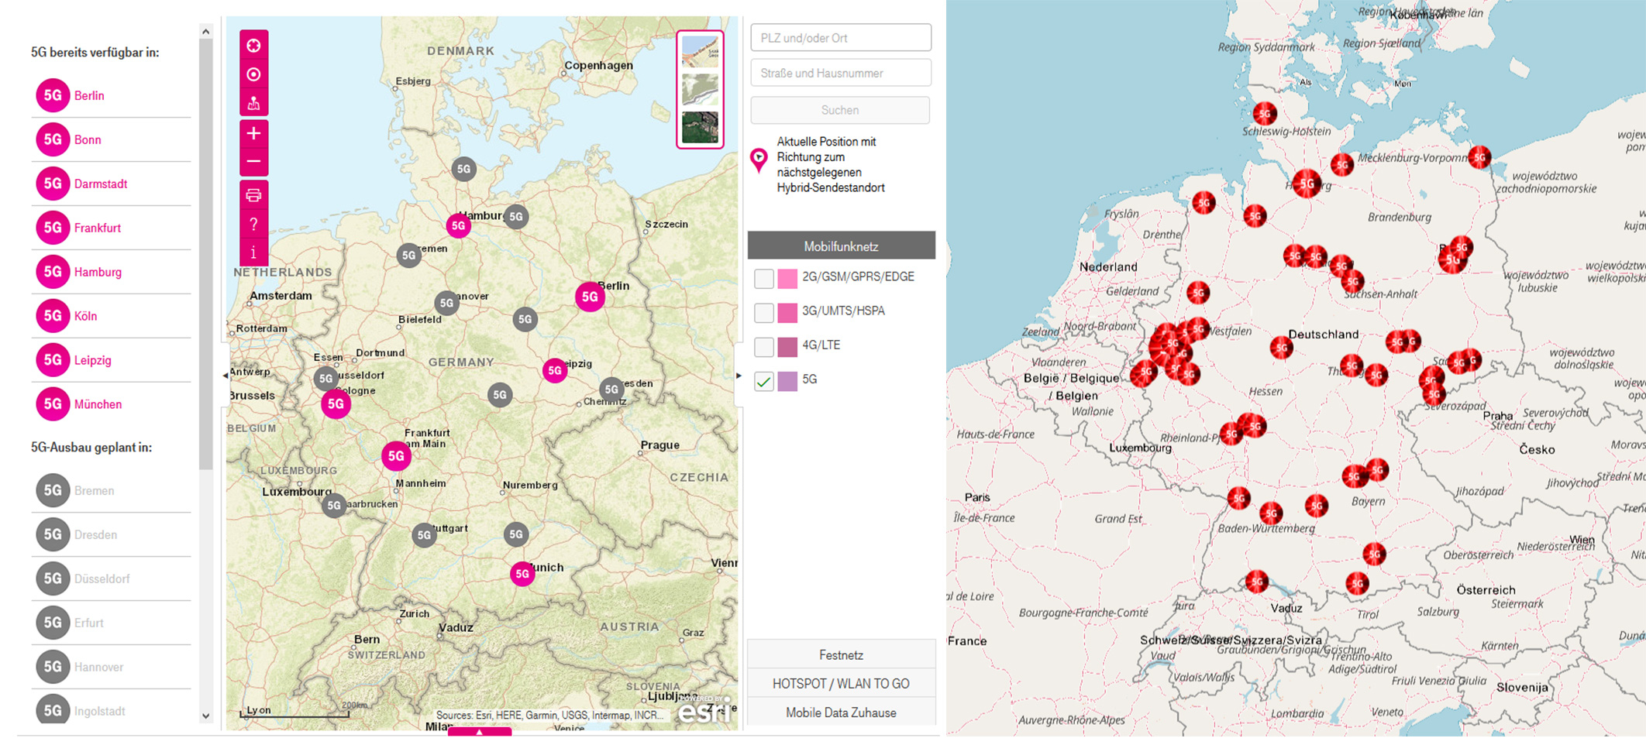Select Hannover in the planned 5G list

pos(99,667)
